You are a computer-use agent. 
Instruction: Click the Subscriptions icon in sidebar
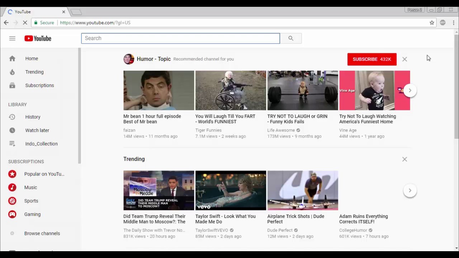(12, 85)
